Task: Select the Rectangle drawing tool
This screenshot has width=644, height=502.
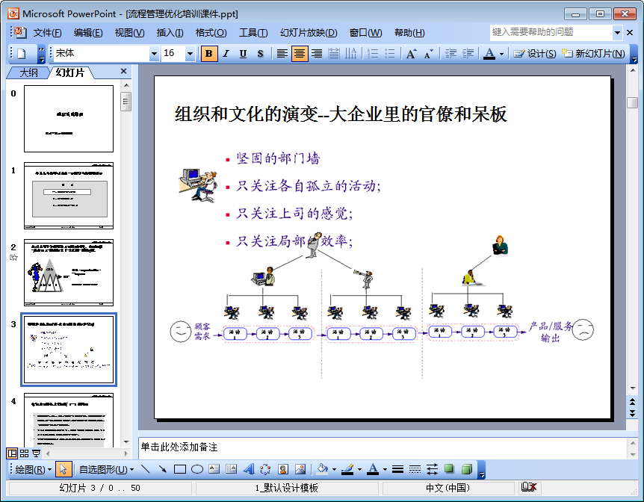Action: [x=179, y=470]
